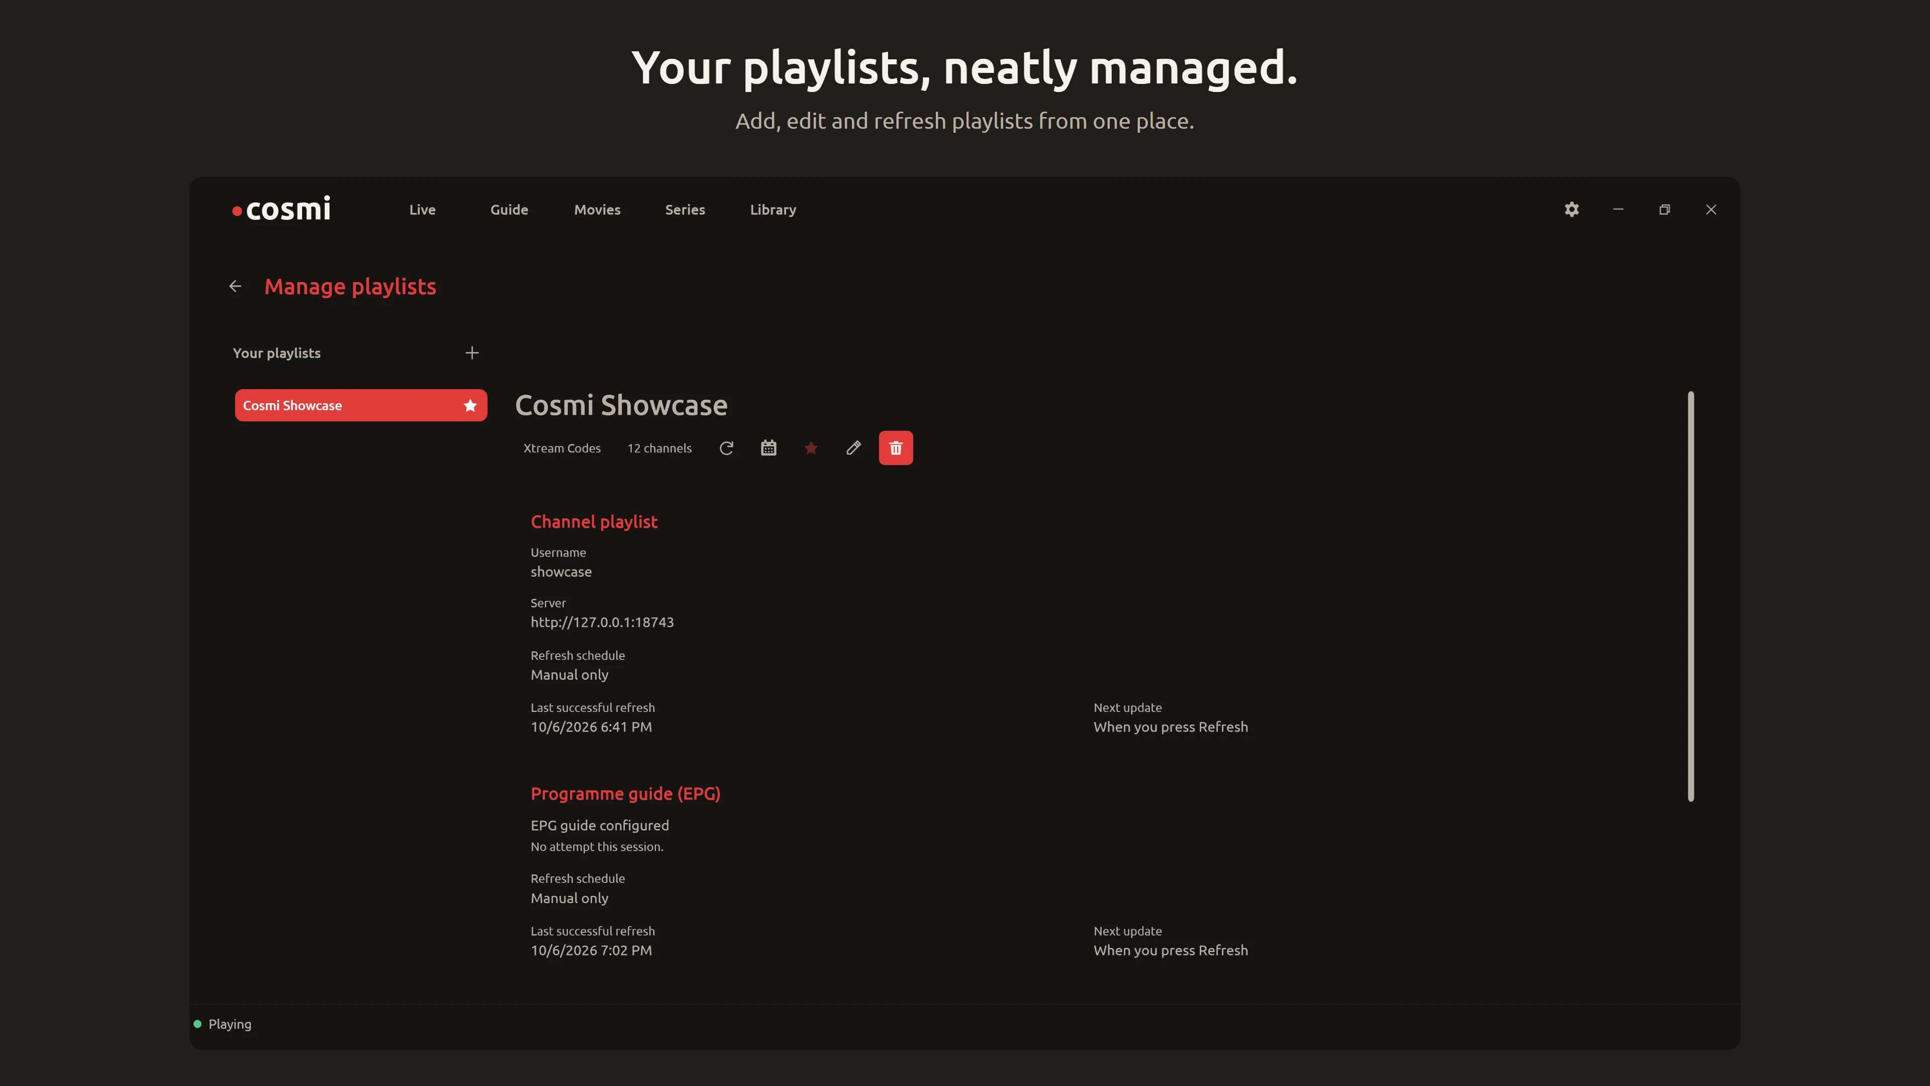Click the Channel playlist section heading

tap(594, 522)
